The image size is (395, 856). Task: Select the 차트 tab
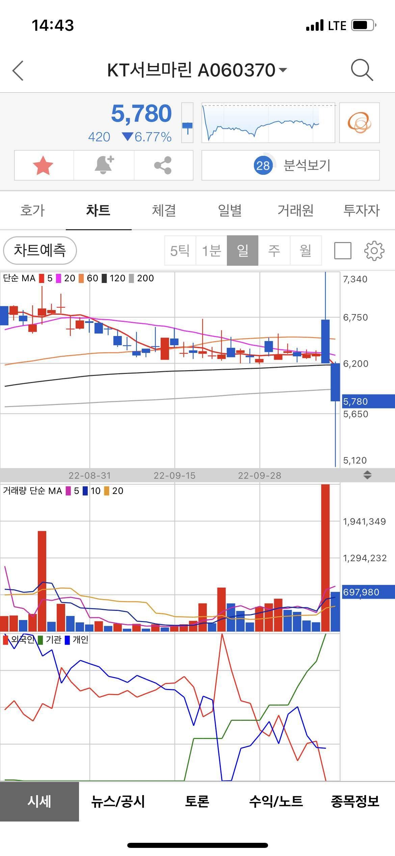[98, 210]
